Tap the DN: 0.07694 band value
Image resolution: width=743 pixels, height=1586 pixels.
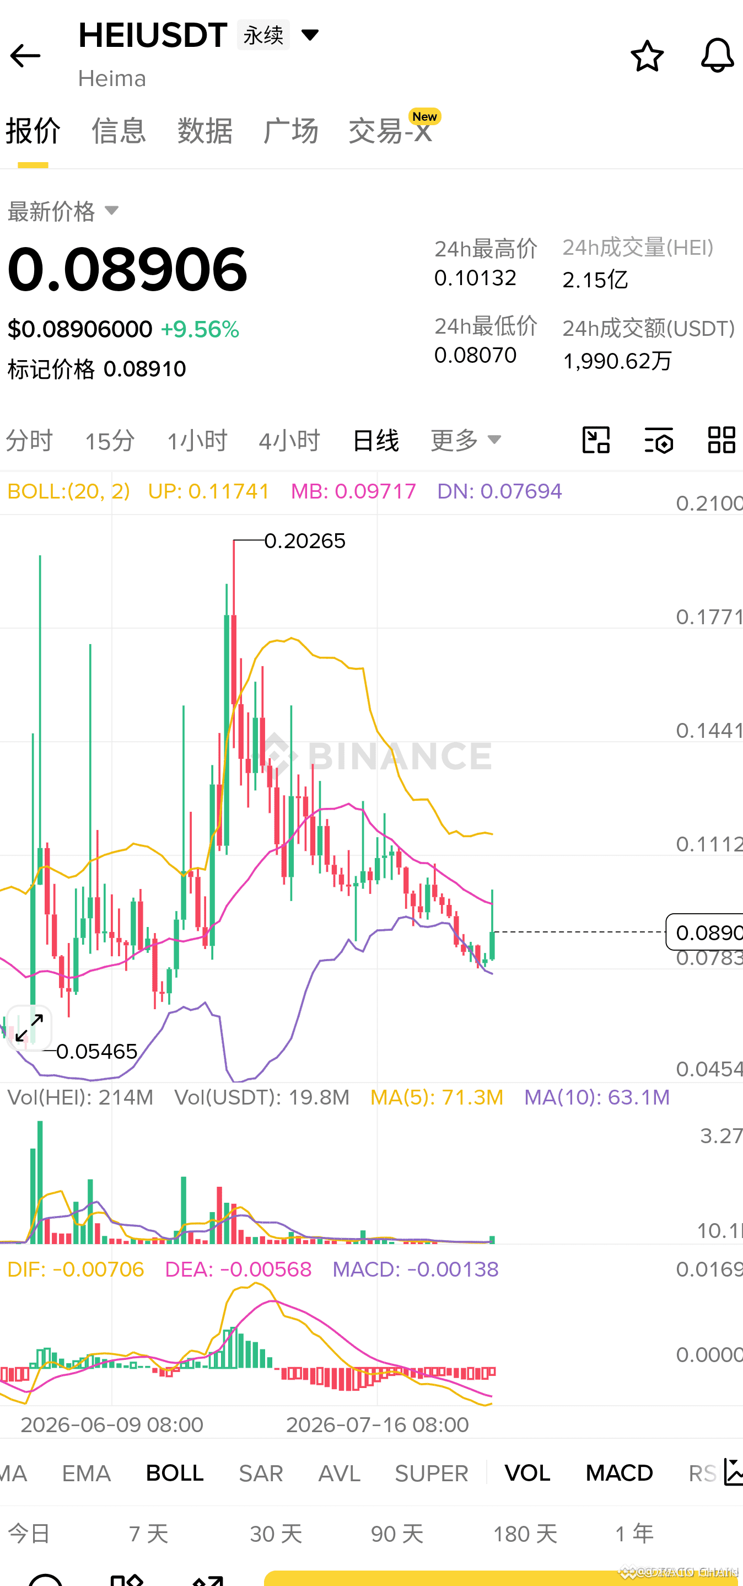pyautogui.click(x=499, y=491)
